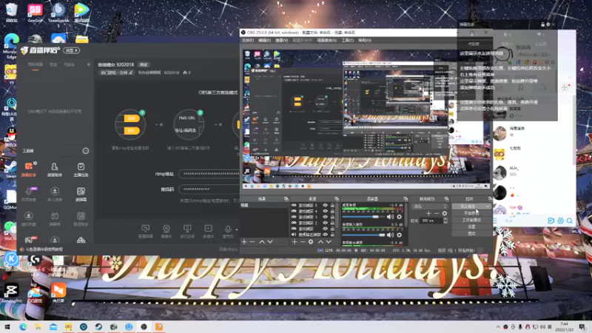Open the scene transition type dropdown

click(x=430, y=206)
